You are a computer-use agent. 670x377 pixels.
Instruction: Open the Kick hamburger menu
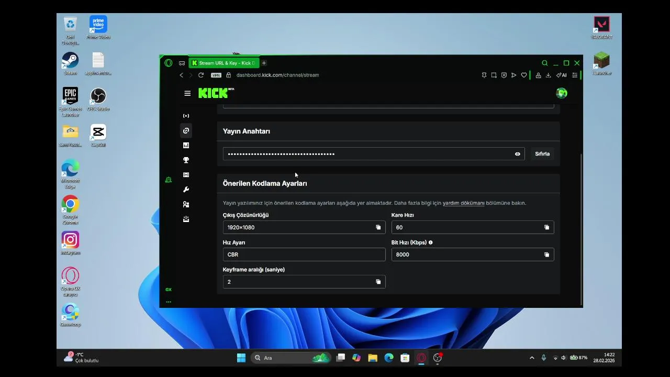pos(187,93)
